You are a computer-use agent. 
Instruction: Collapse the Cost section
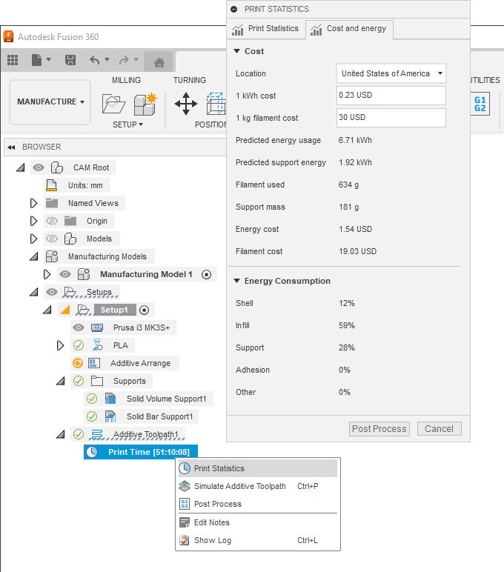pos(237,51)
